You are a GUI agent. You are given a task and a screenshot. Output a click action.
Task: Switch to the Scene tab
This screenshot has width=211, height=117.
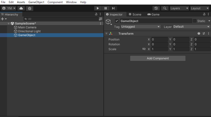pos(135,15)
